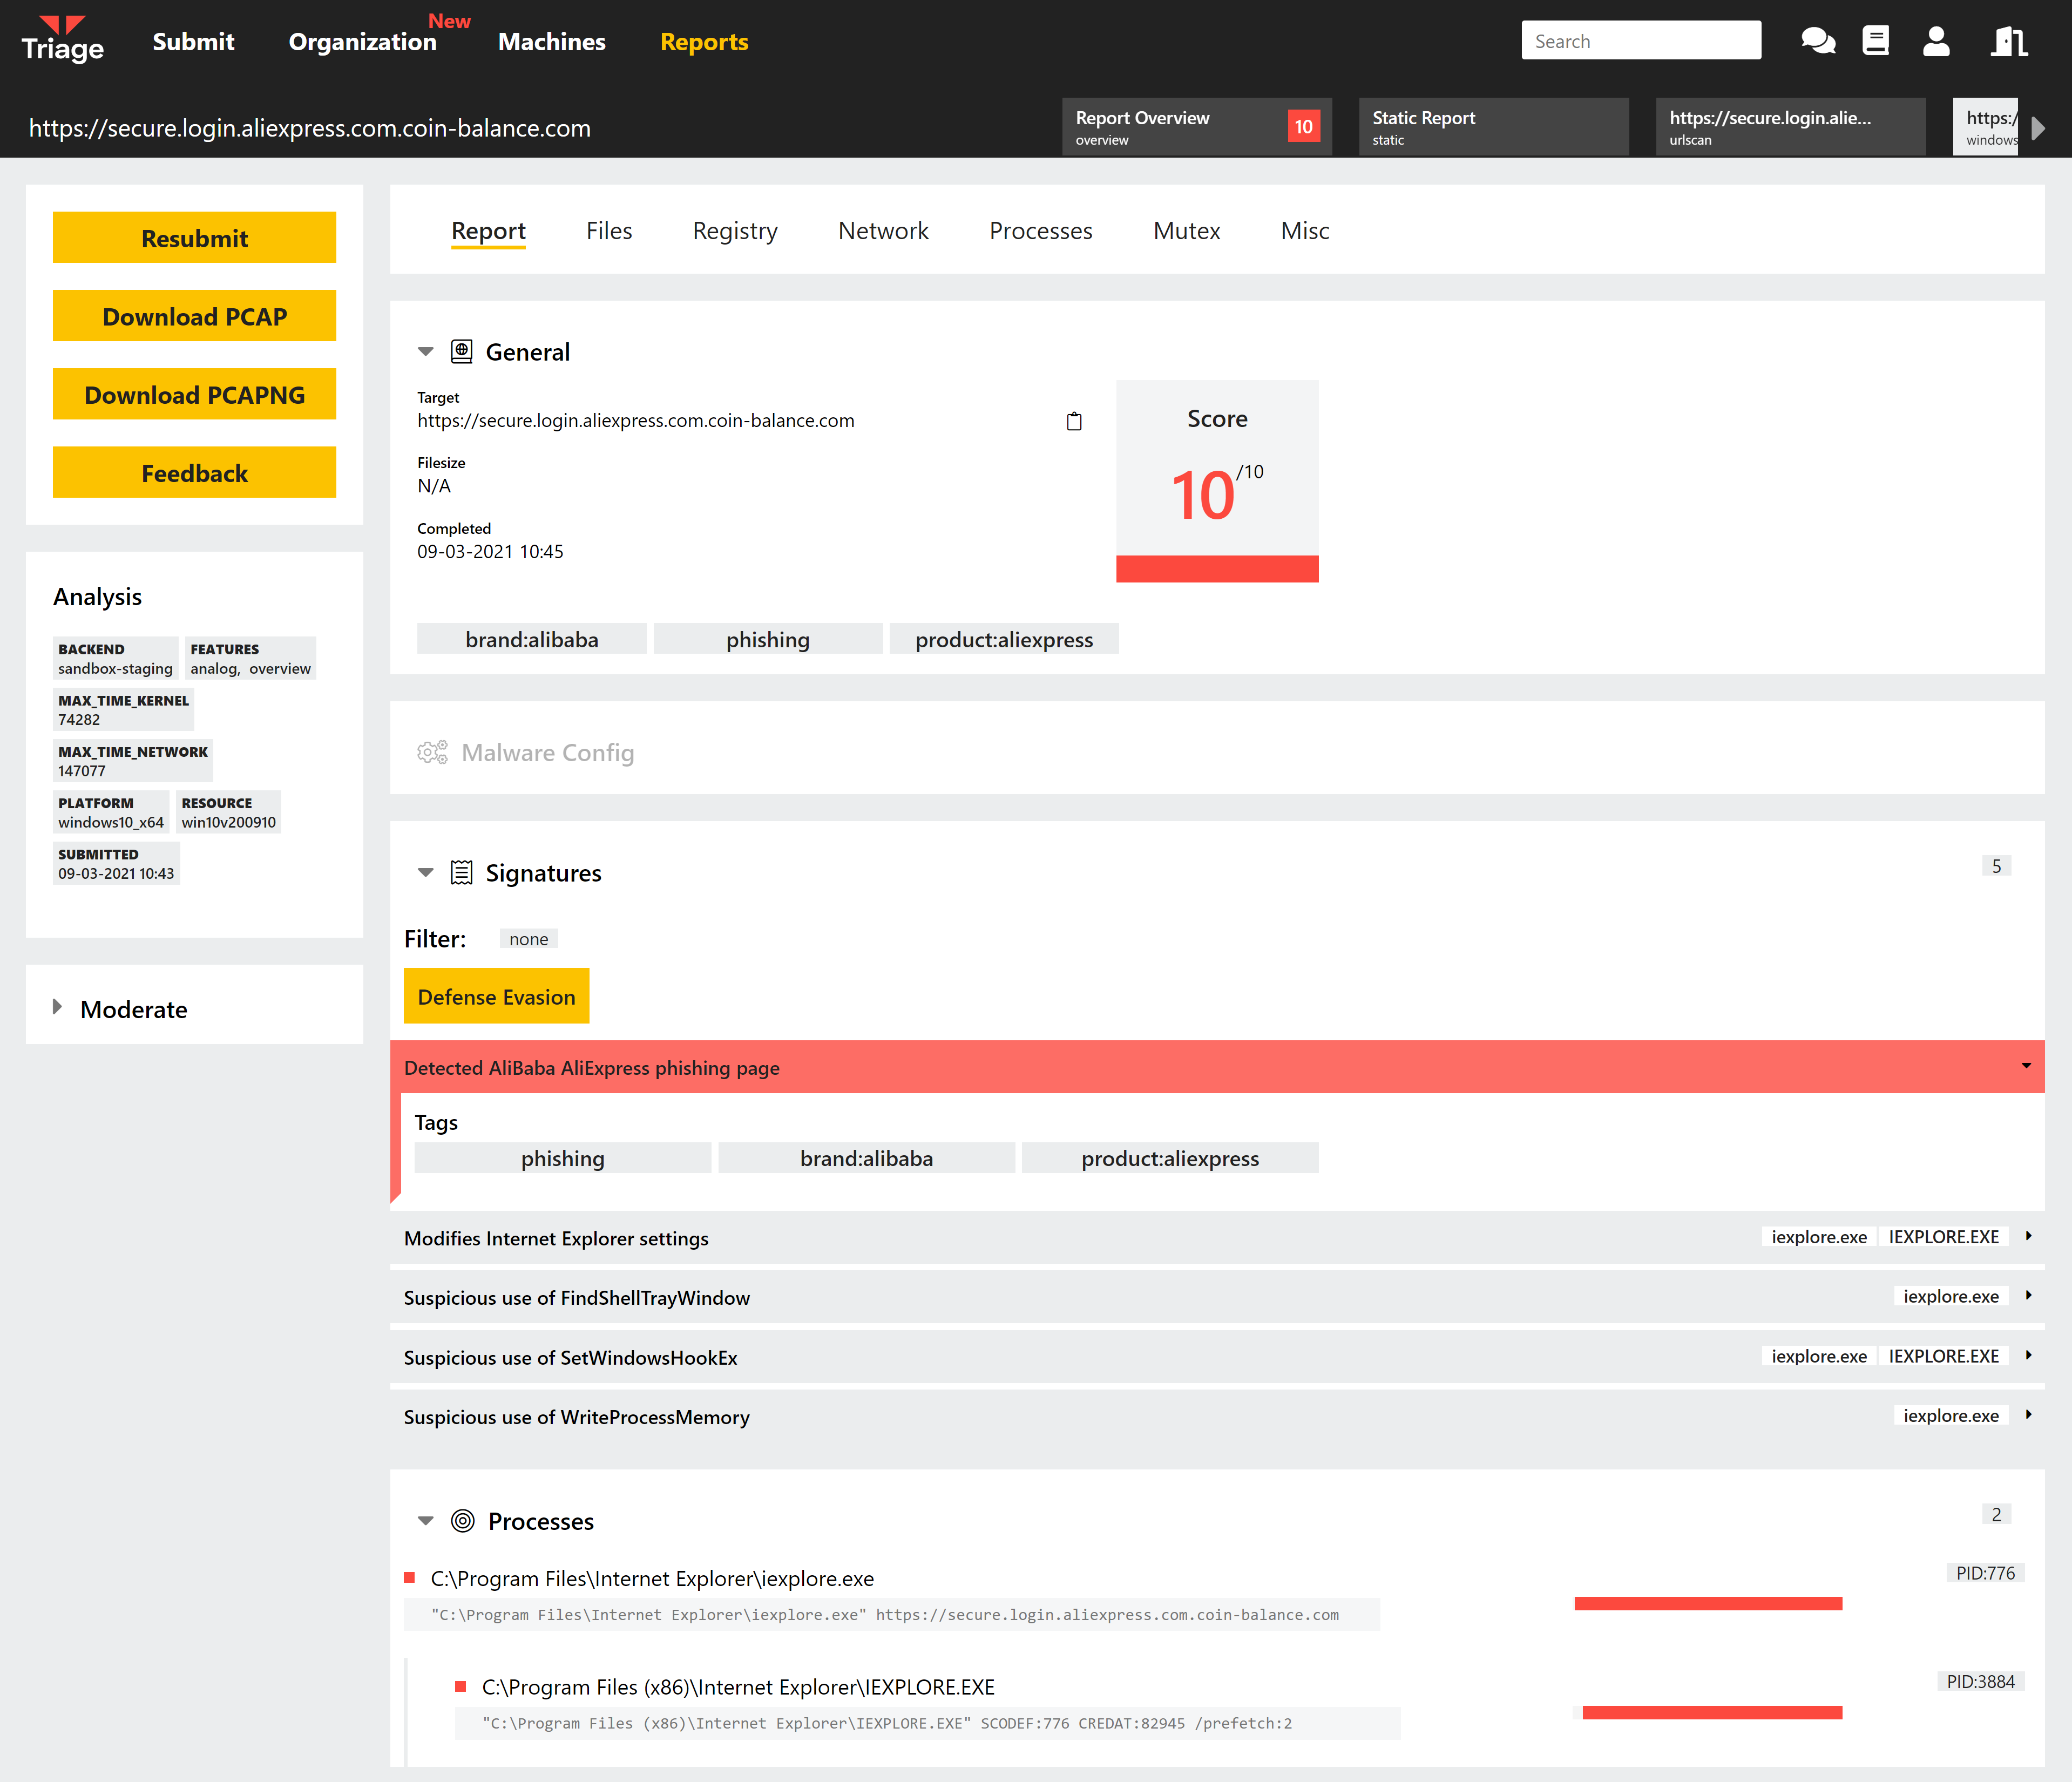Screen dimensions: 2072x1782
Task: Focus the Search input field
Action: 1641,41
